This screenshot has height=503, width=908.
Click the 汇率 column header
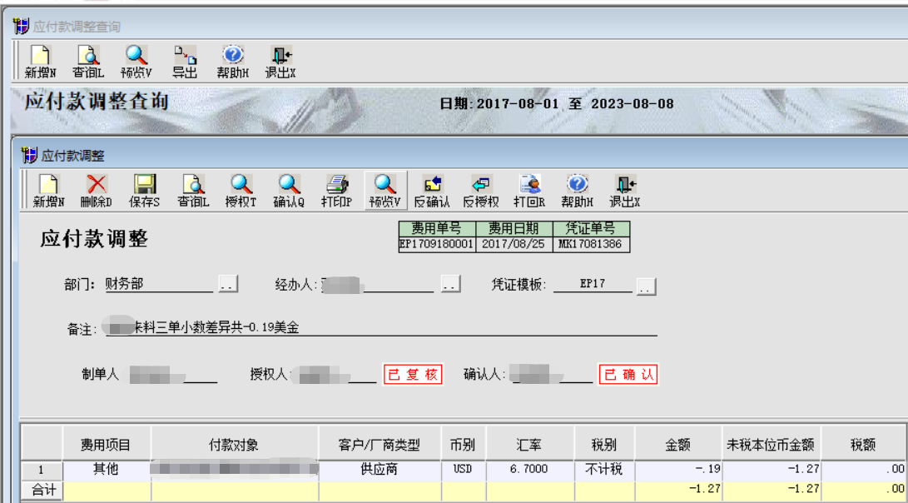(x=530, y=445)
